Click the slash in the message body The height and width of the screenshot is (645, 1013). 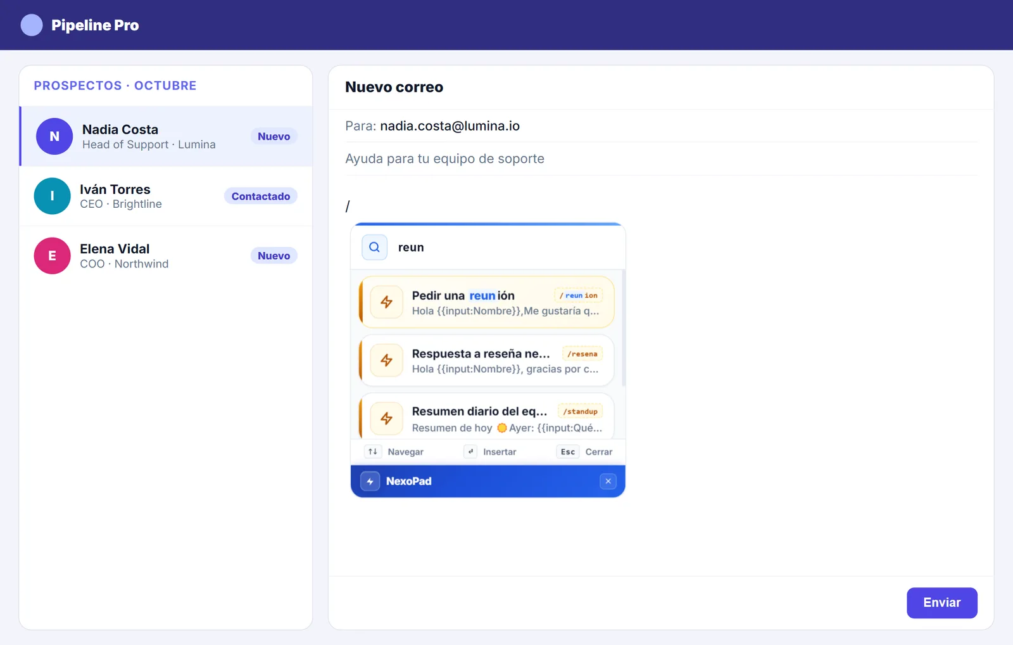(x=348, y=206)
